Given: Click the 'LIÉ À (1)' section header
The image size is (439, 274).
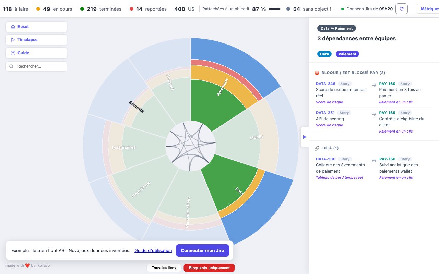Looking at the screenshot, I should [327, 148].
